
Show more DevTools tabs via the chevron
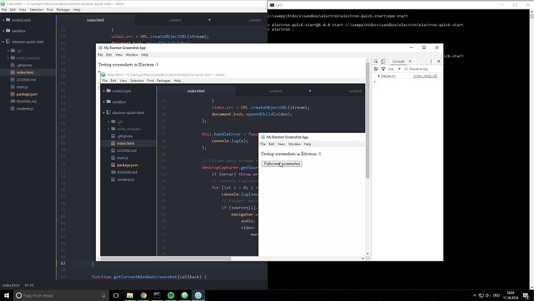410,61
